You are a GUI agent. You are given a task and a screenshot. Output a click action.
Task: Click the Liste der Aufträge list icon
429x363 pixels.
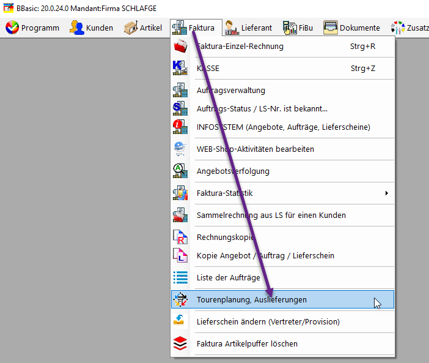pos(180,277)
